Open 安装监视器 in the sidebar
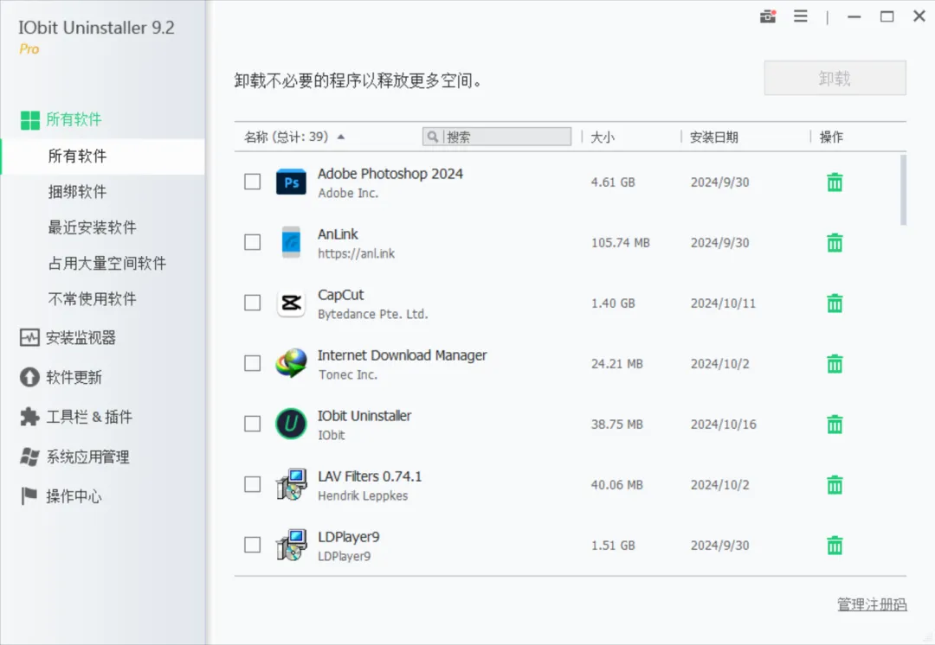This screenshot has width=935, height=645. pos(81,338)
